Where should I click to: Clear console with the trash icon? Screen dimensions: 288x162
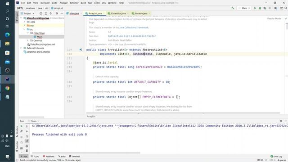27,151
